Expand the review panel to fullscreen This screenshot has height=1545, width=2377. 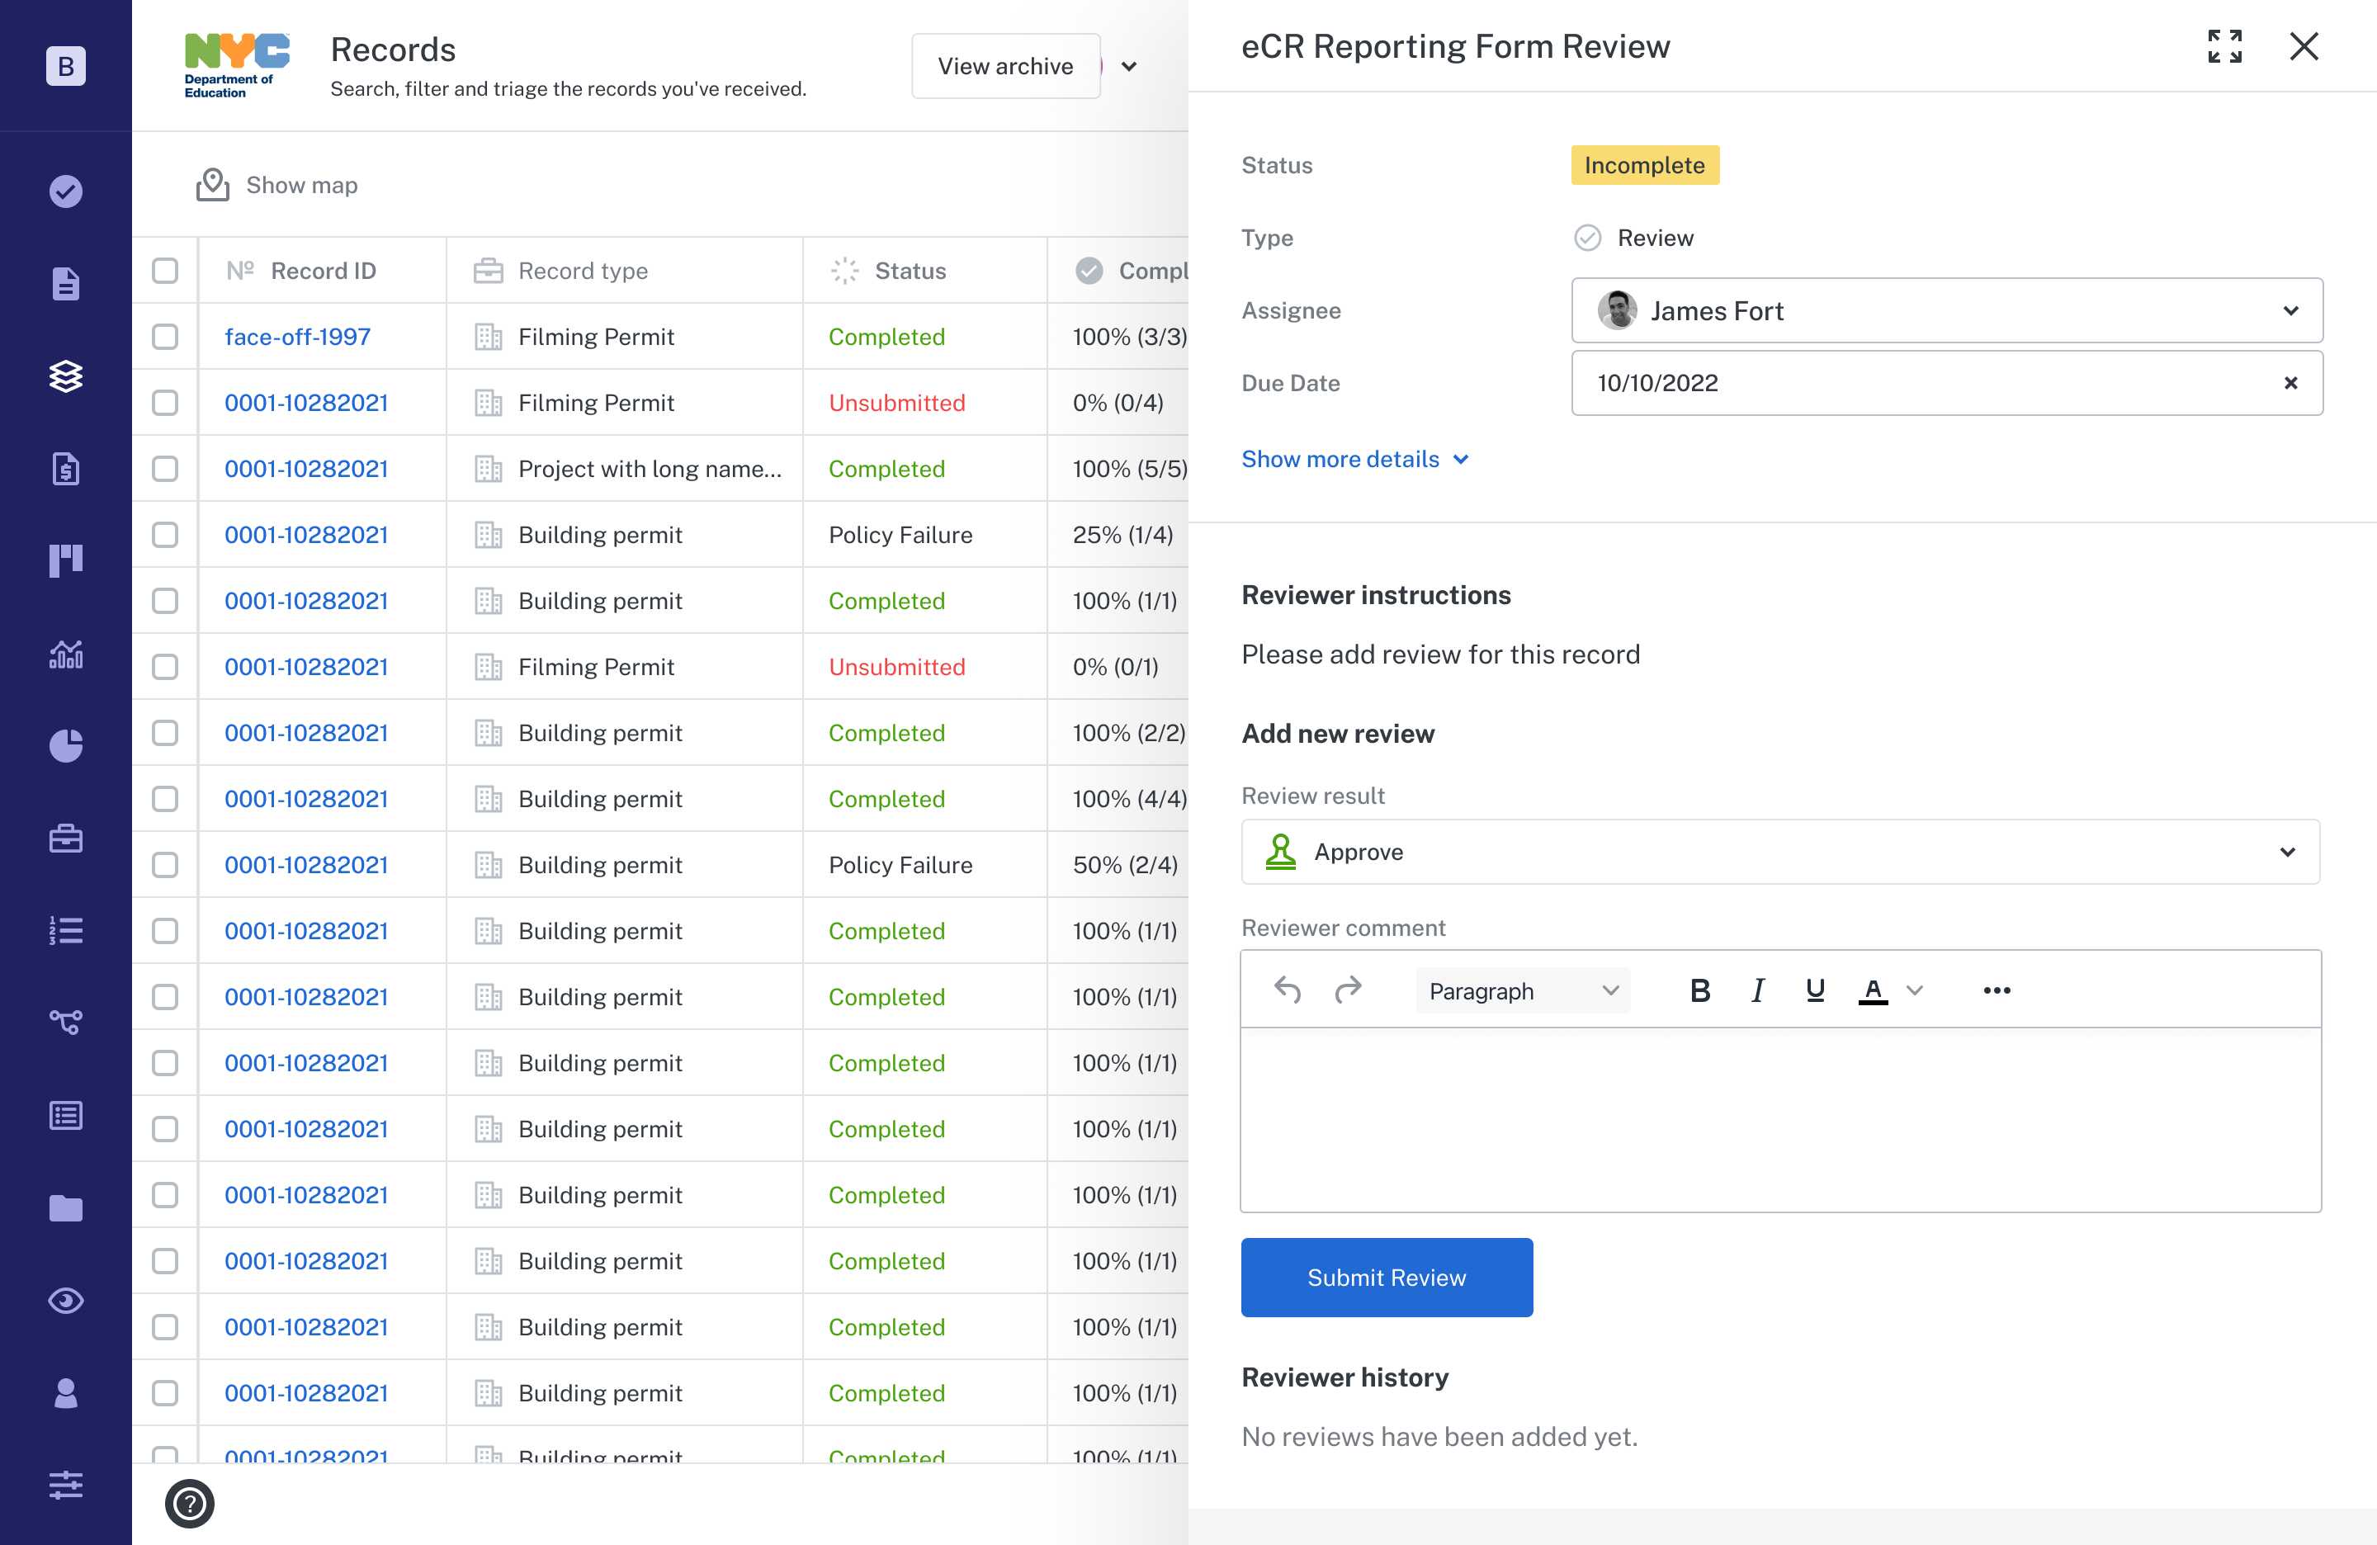click(2224, 46)
